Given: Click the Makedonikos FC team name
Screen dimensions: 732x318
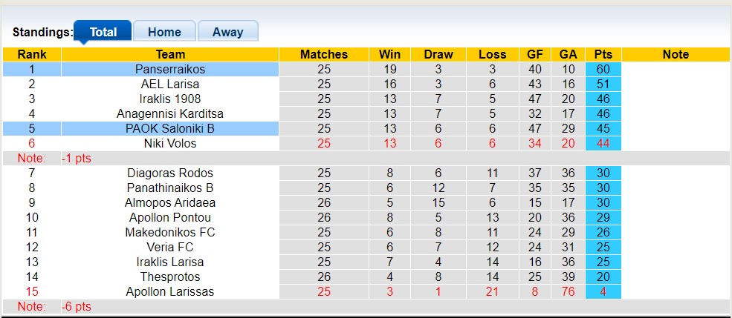Looking at the screenshot, I should (x=170, y=232).
